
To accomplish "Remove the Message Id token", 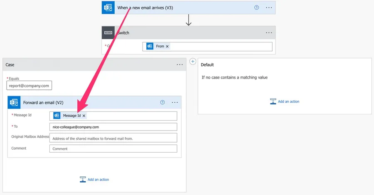I will tap(84, 116).
